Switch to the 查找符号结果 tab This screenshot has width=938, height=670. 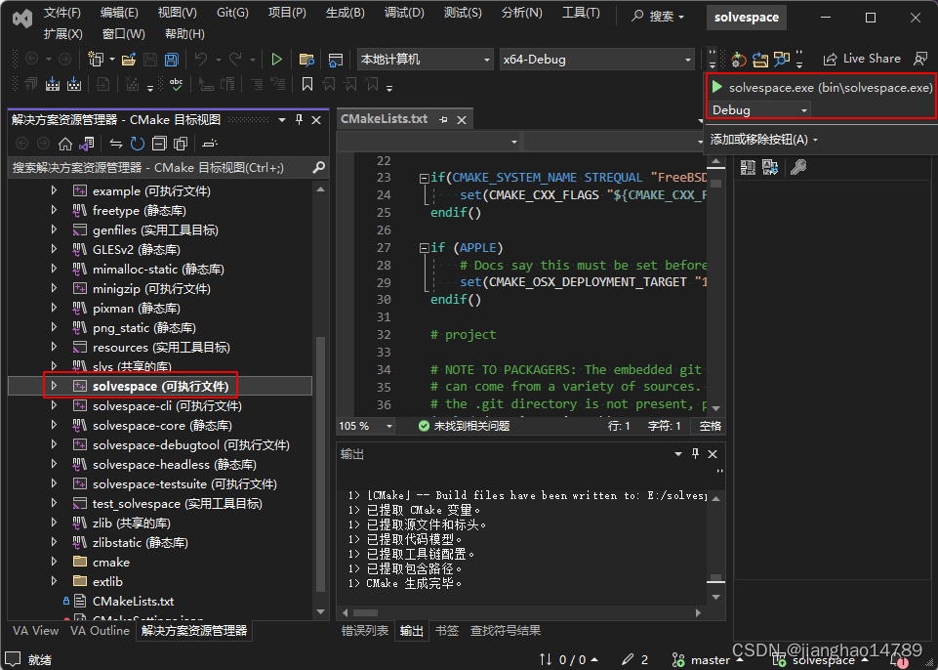coord(506,631)
